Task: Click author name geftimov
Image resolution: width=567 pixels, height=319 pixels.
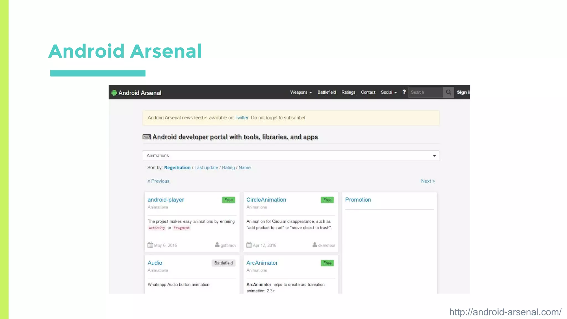Action: pos(228,245)
